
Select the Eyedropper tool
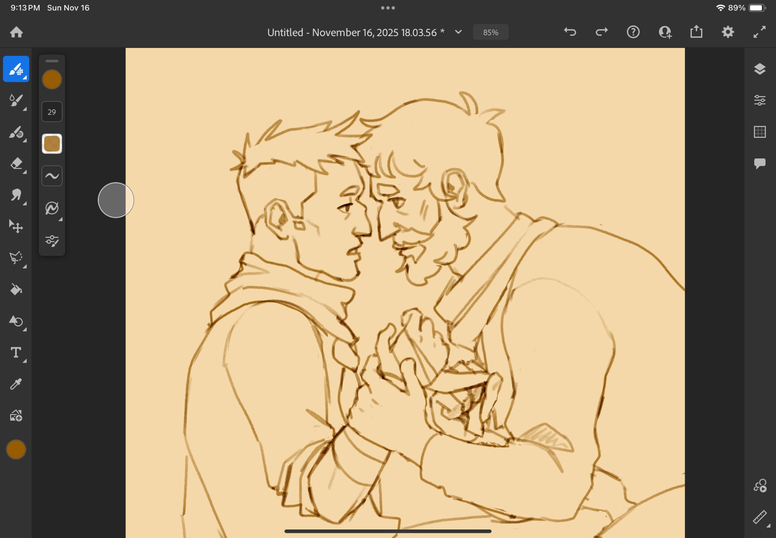click(x=16, y=384)
